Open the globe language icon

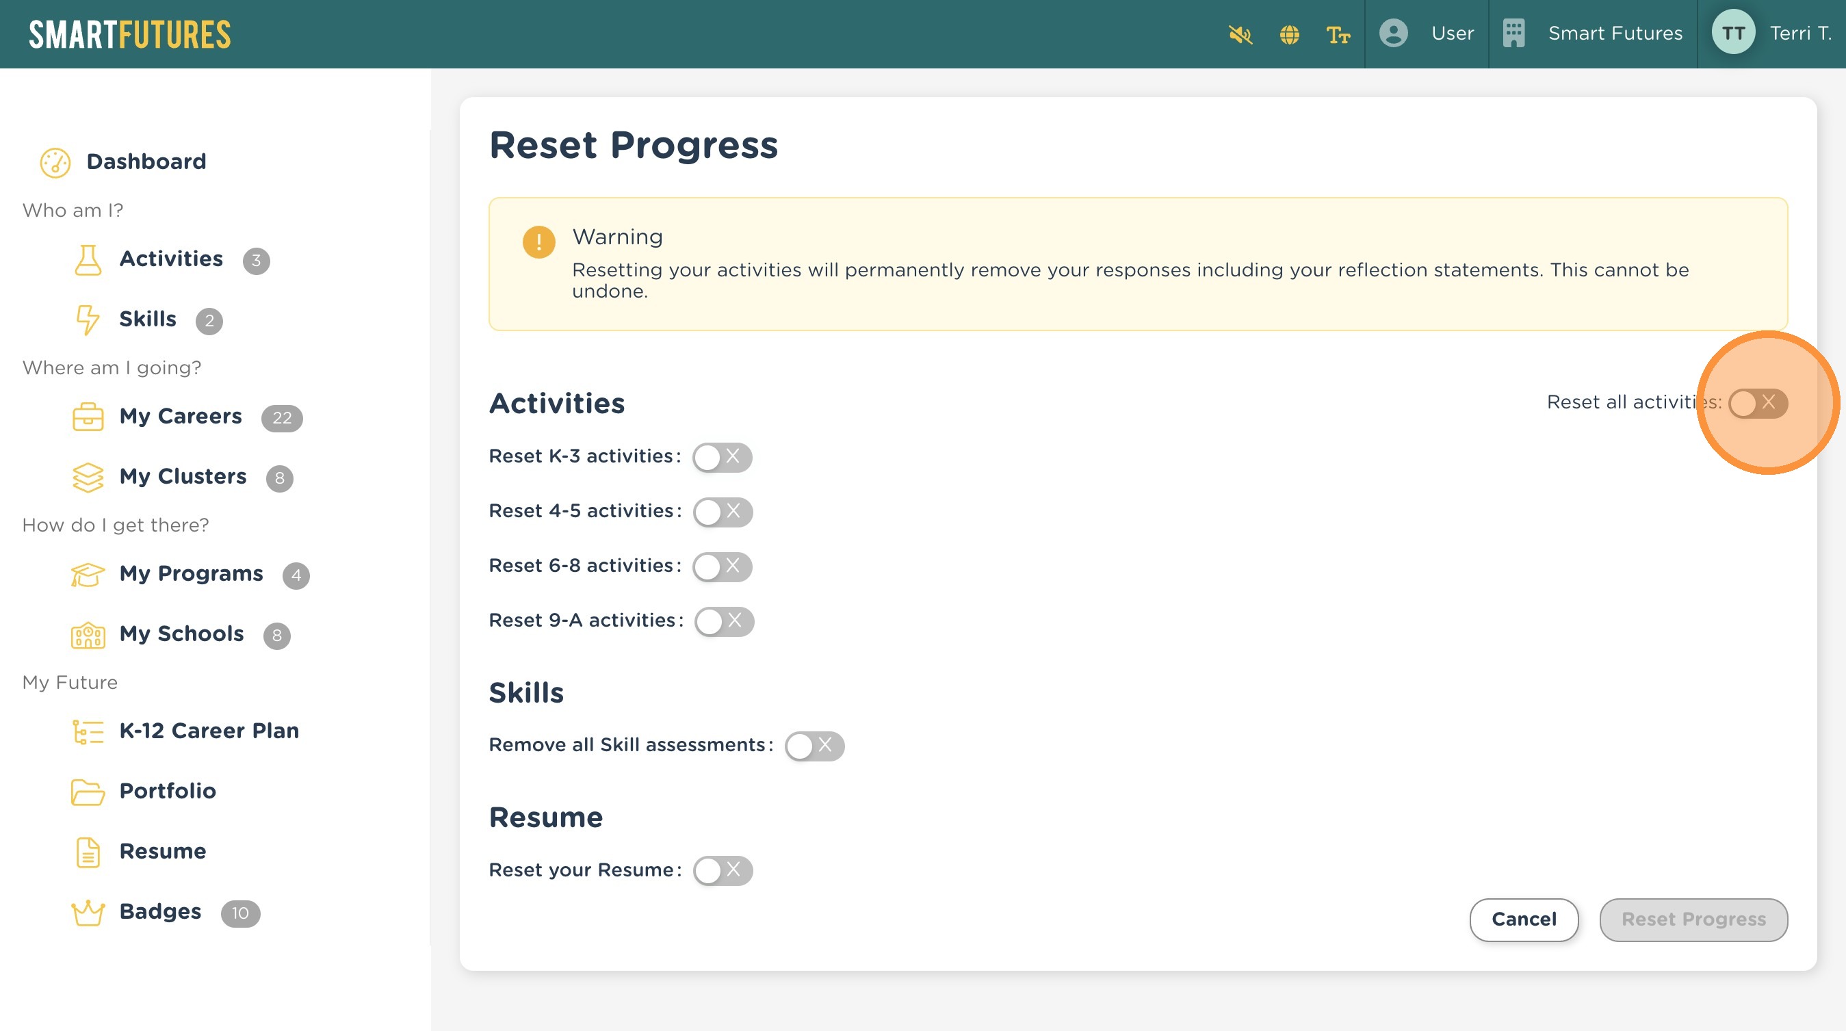pos(1289,34)
